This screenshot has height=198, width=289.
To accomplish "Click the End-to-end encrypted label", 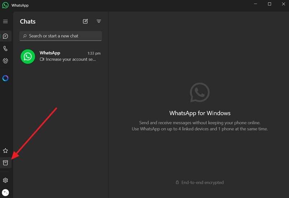I will pyautogui.click(x=202, y=182).
